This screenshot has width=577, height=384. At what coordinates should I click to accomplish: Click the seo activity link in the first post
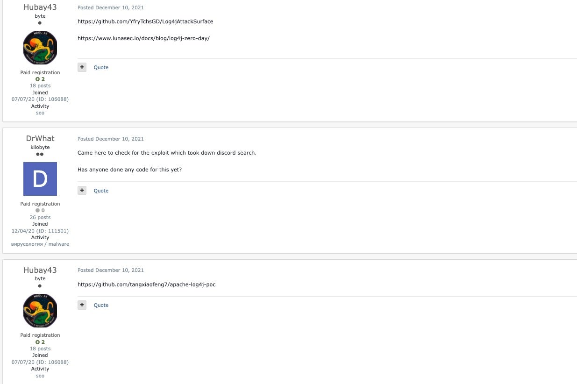[40, 113]
